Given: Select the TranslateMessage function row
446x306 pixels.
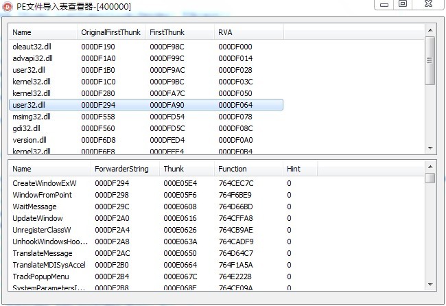Looking at the screenshot, I should point(163,253).
